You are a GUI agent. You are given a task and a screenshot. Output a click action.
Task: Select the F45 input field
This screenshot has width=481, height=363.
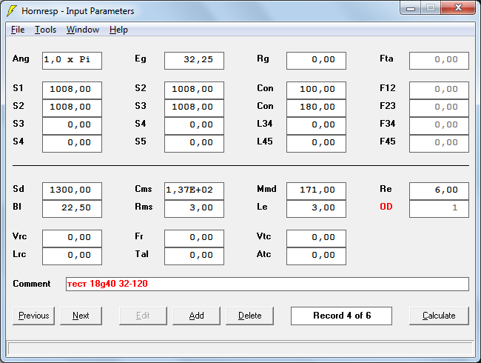pyautogui.click(x=439, y=144)
